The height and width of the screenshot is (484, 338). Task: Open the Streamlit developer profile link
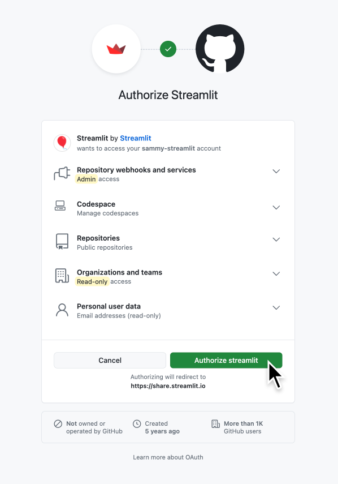135,138
